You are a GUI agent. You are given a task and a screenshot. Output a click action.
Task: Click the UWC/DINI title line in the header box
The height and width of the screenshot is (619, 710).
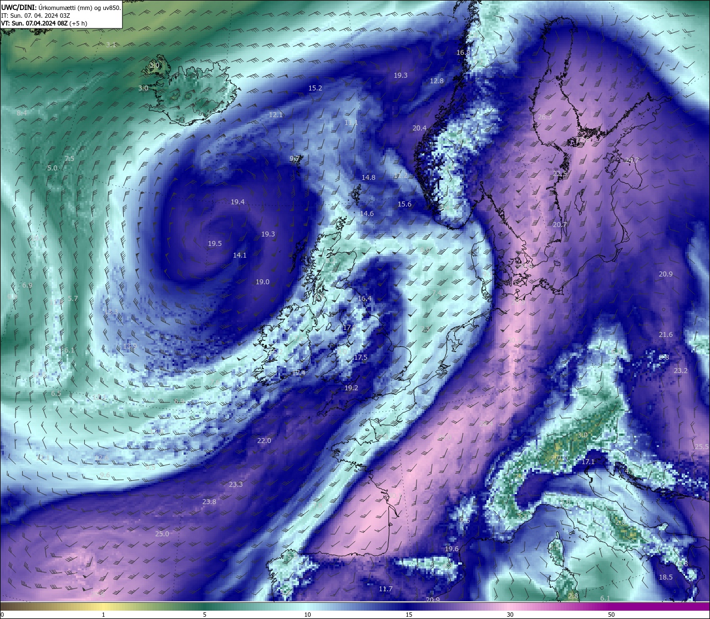tap(61, 8)
